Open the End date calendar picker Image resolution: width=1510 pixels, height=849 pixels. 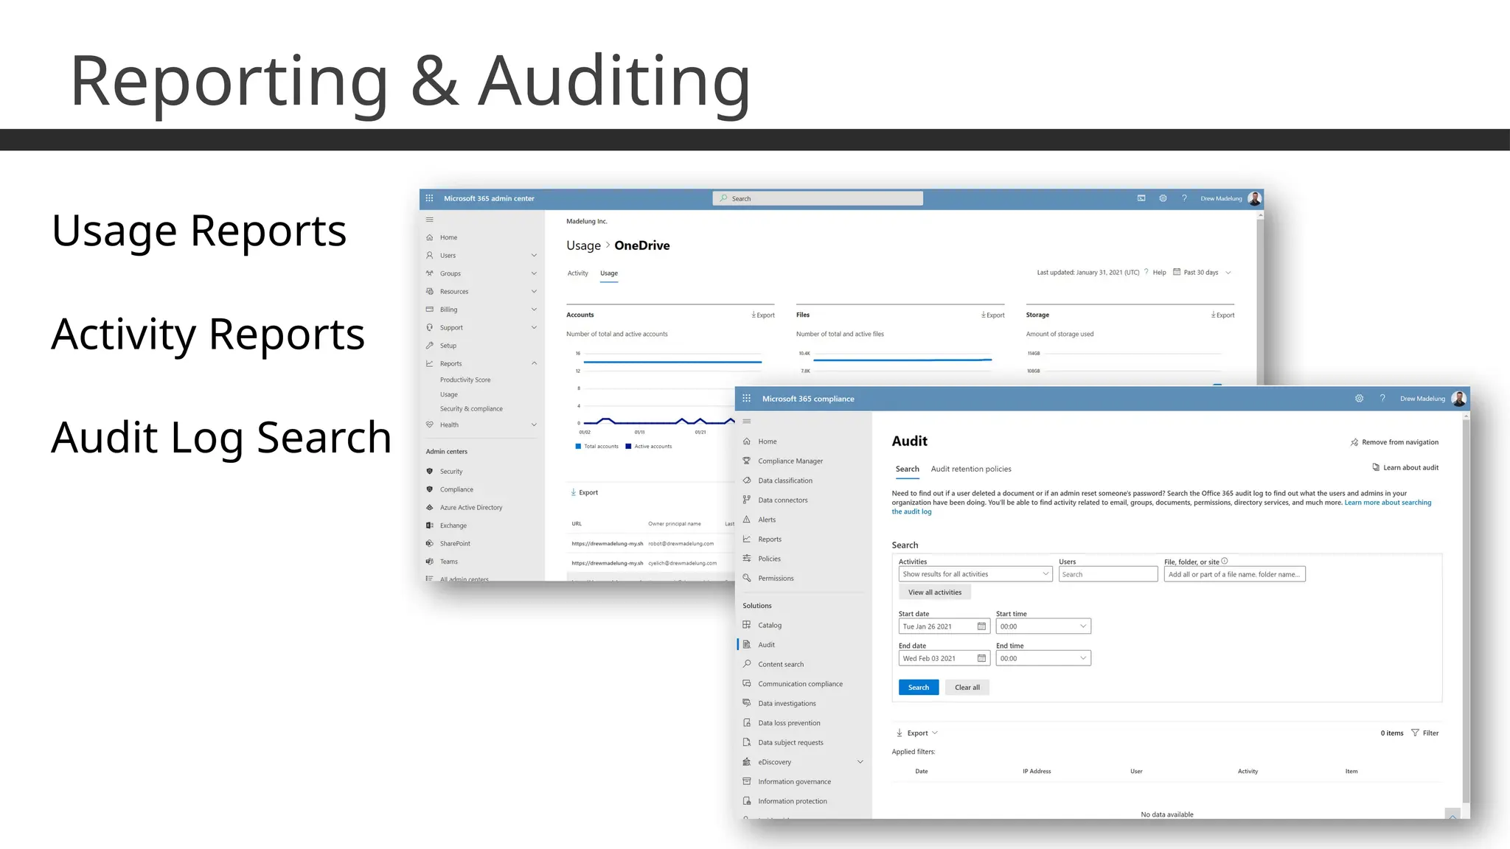click(x=981, y=658)
